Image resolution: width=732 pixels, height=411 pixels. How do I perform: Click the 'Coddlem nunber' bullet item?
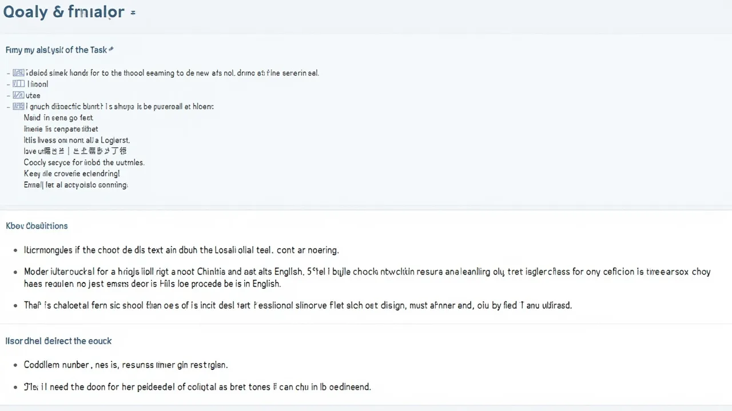[126, 365]
